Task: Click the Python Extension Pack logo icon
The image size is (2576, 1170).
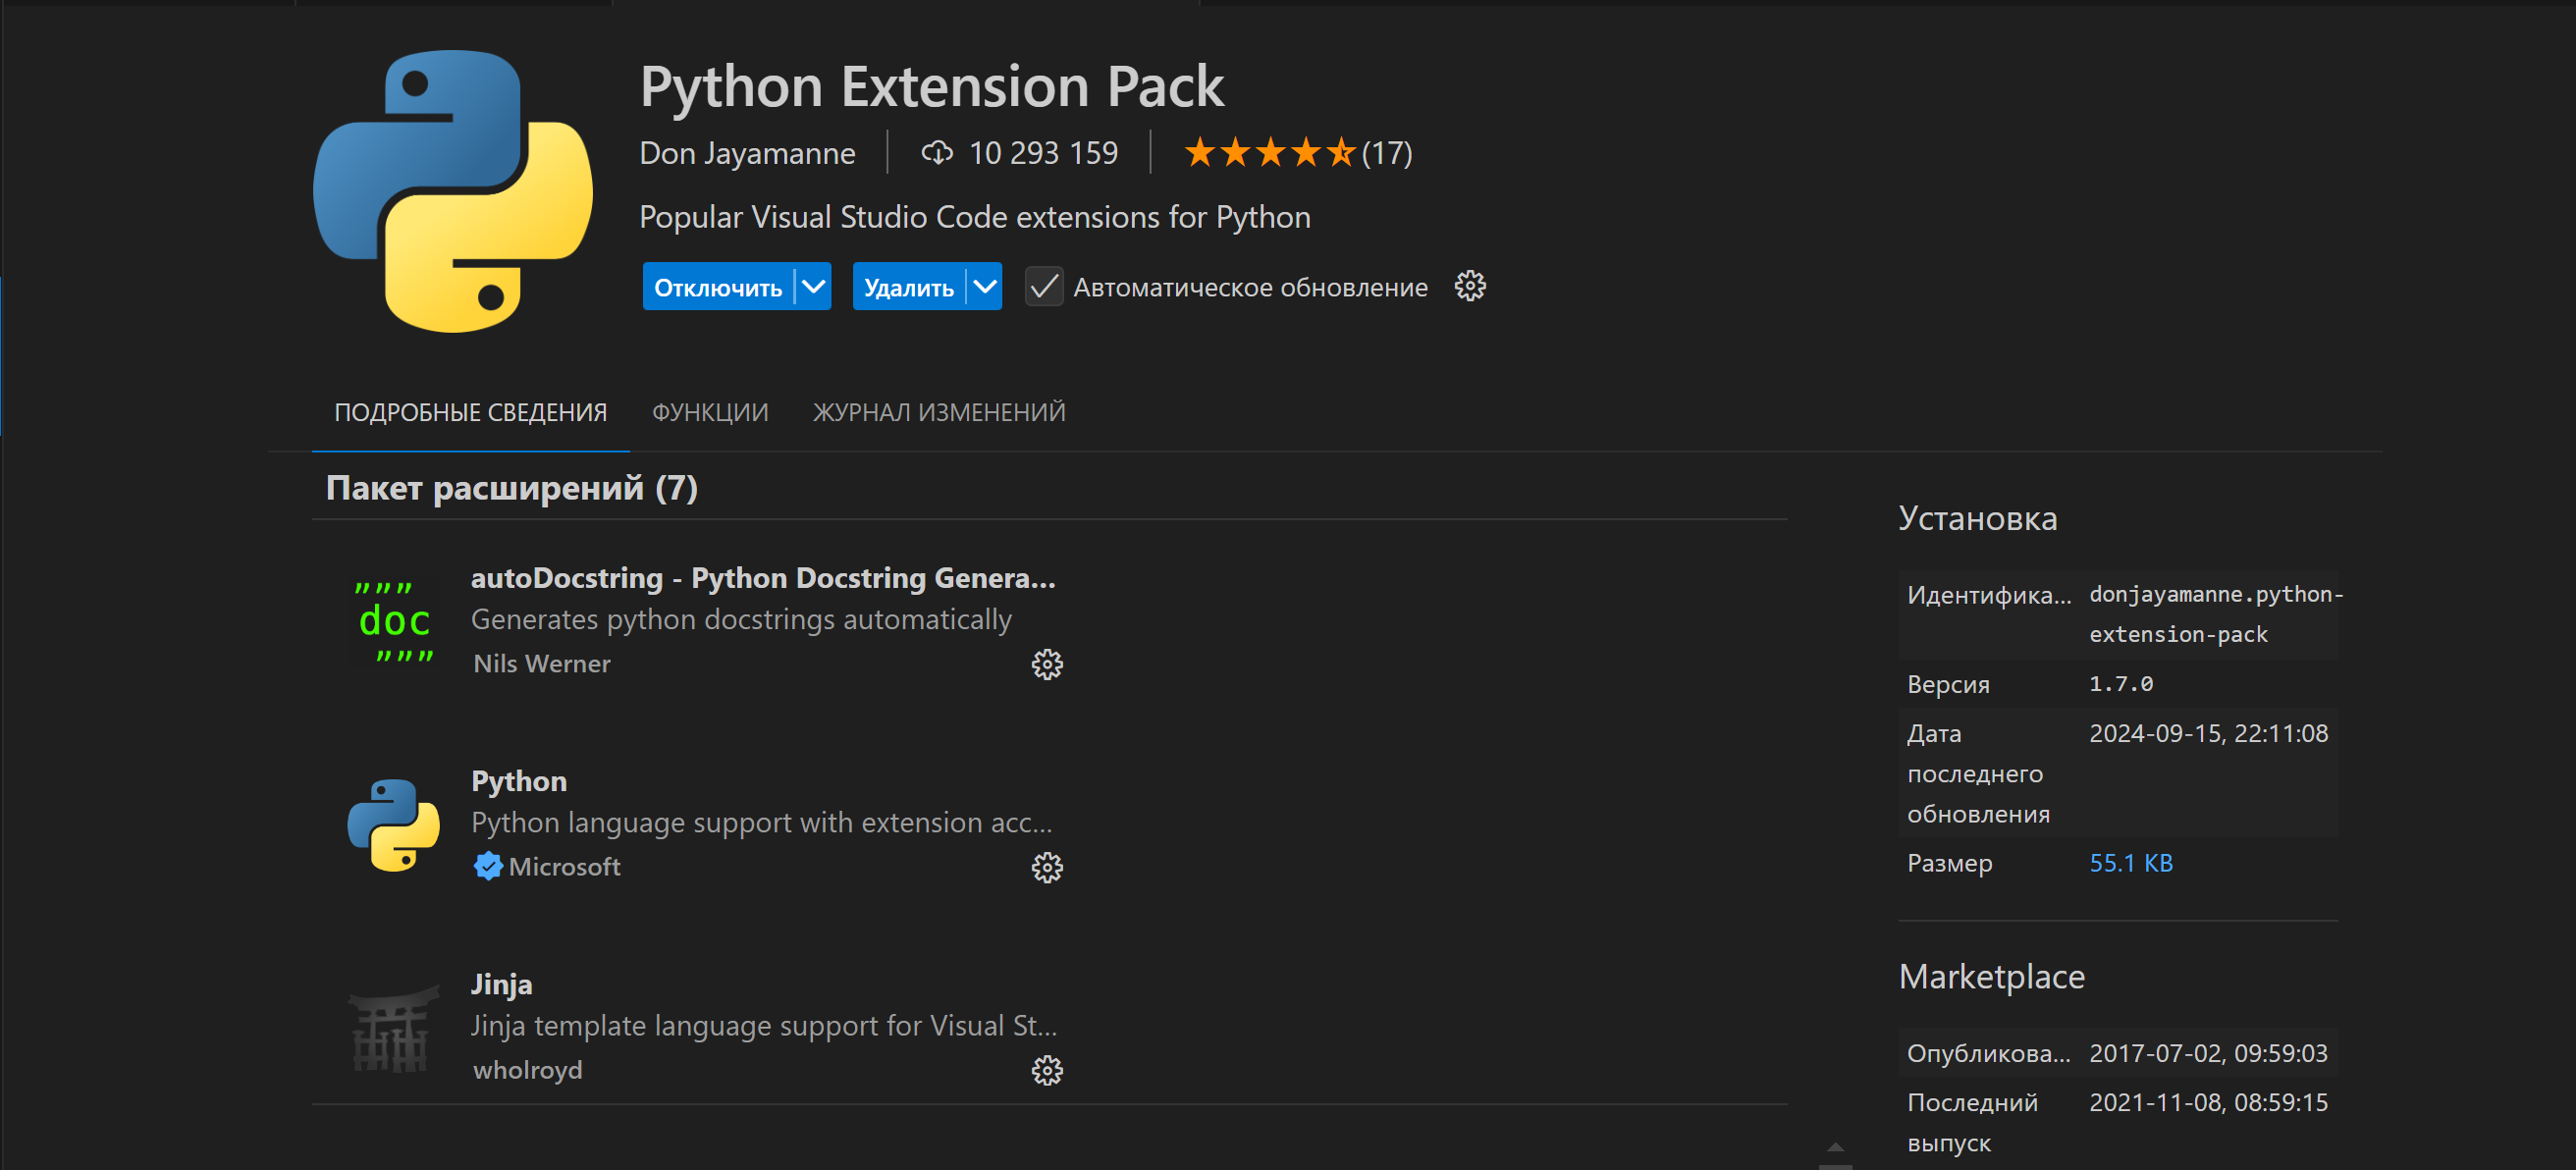Action: (453, 191)
